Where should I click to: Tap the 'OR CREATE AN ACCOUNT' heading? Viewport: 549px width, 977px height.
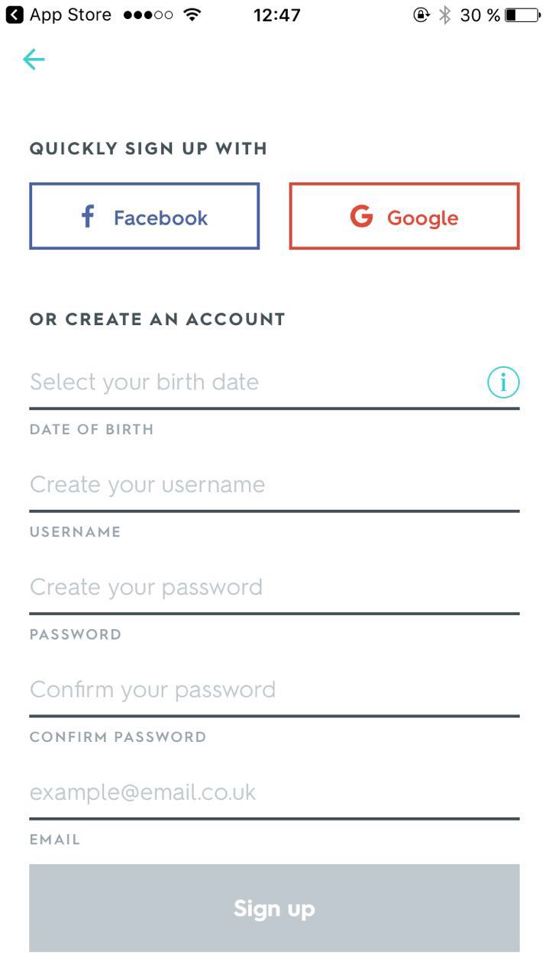coord(157,319)
